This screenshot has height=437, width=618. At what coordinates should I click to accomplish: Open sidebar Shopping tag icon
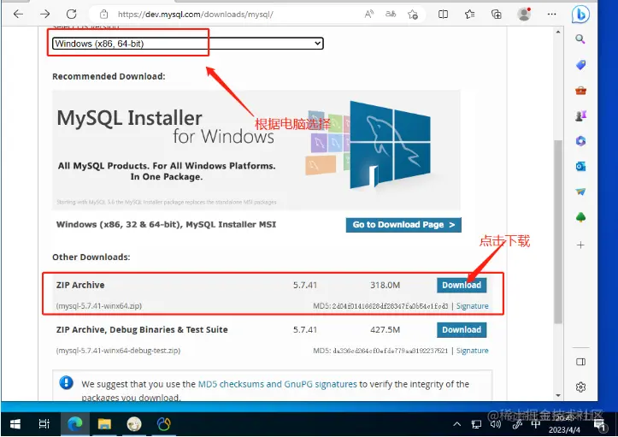point(580,65)
